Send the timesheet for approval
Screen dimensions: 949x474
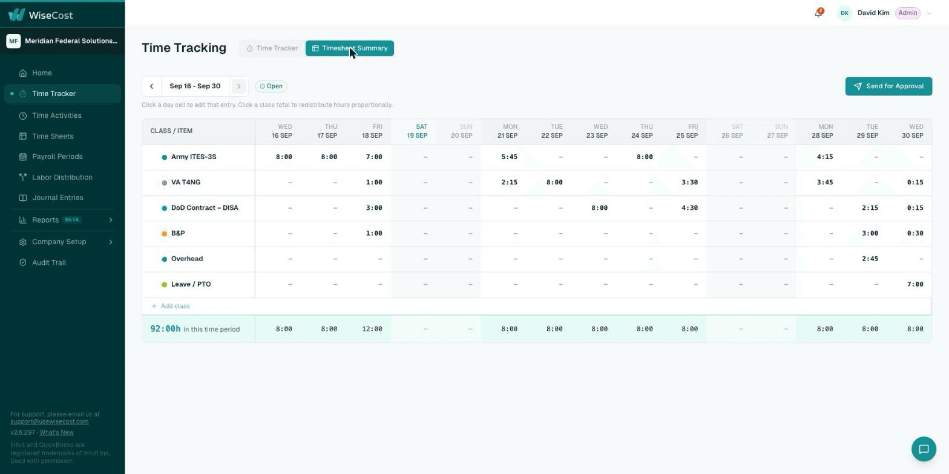[x=888, y=86]
